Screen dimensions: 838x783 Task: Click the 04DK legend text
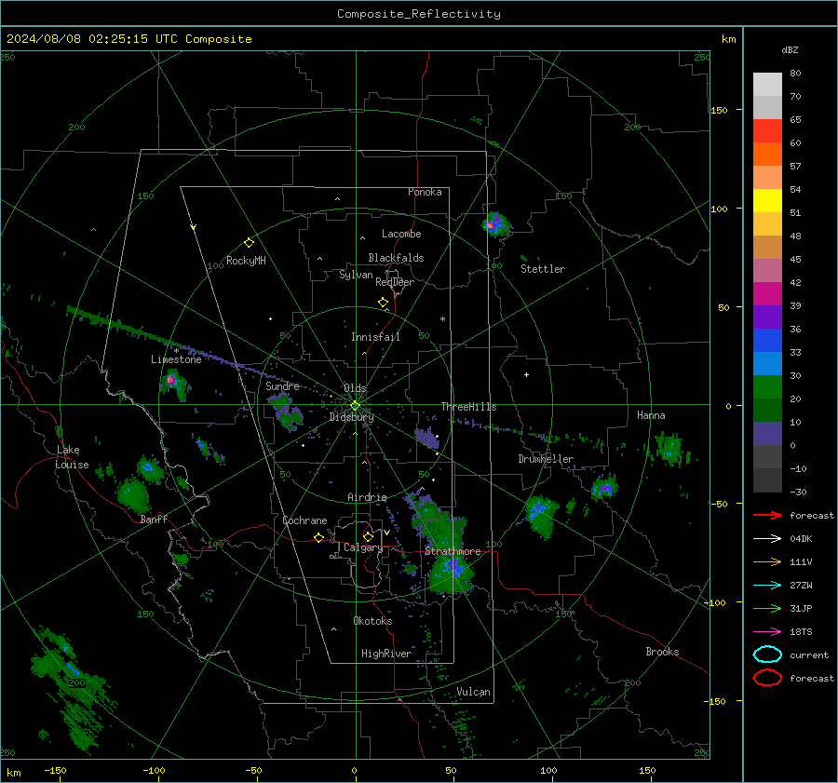pos(801,539)
